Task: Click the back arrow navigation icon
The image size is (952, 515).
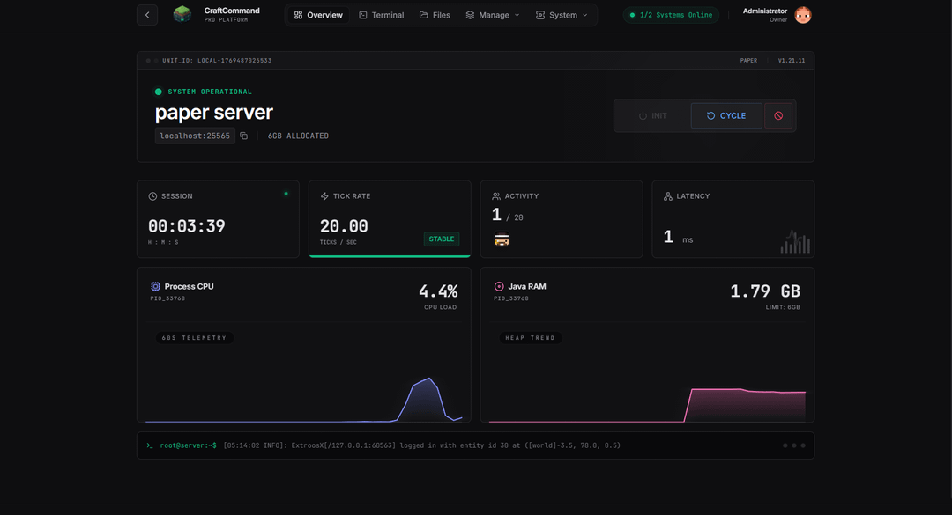Action: click(146, 14)
